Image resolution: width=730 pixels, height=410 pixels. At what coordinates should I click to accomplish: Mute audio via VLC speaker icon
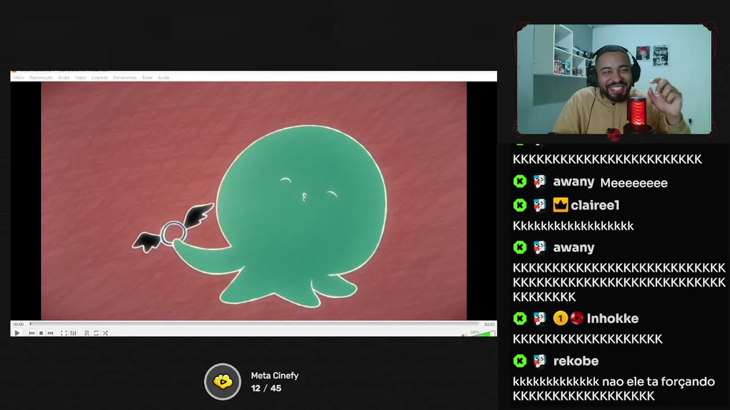click(x=465, y=334)
